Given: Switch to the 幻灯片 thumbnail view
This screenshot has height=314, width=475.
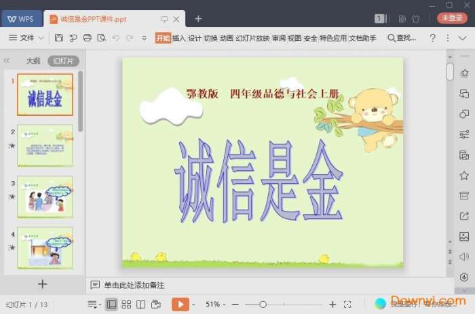Looking at the screenshot, I should point(63,61).
